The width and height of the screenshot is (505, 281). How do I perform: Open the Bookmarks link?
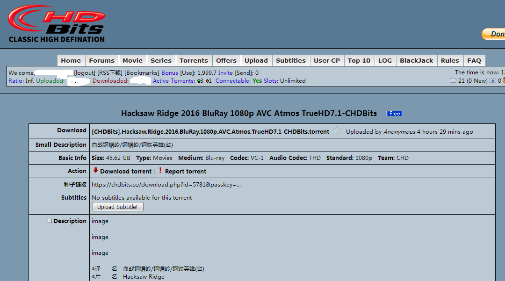[142, 73]
